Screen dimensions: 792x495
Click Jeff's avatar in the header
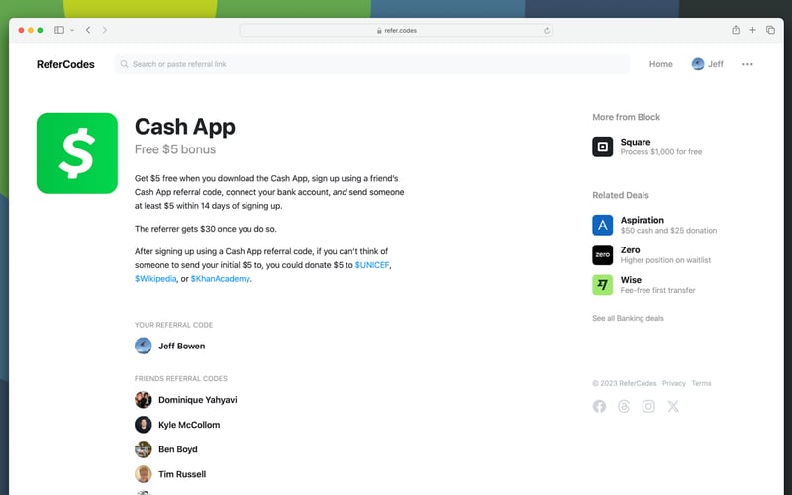[698, 64]
